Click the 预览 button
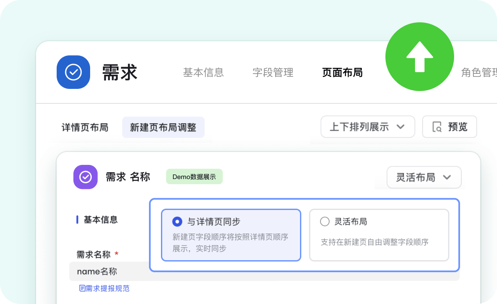The width and height of the screenshot is (497, 304). (x=449, y=127)
